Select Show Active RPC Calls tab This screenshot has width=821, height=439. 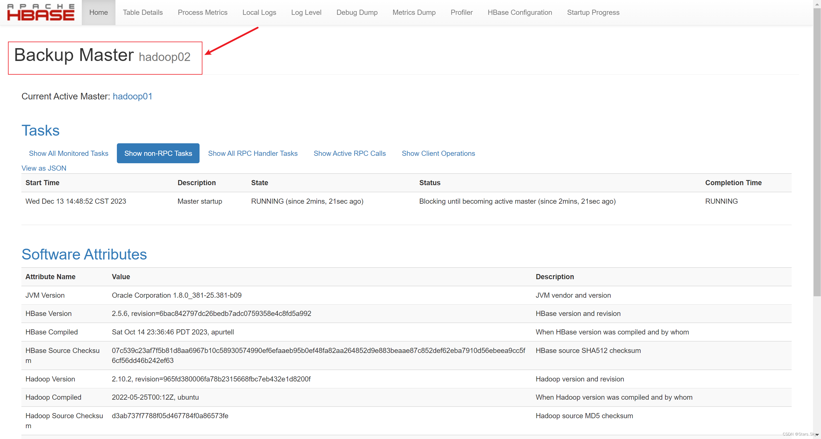(349, 153)
